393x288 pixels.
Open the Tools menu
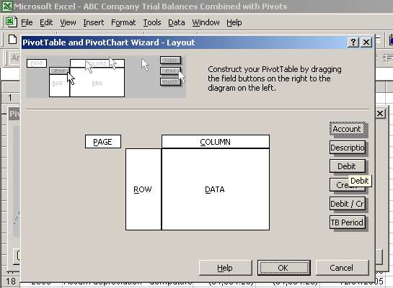pos(152,22)
